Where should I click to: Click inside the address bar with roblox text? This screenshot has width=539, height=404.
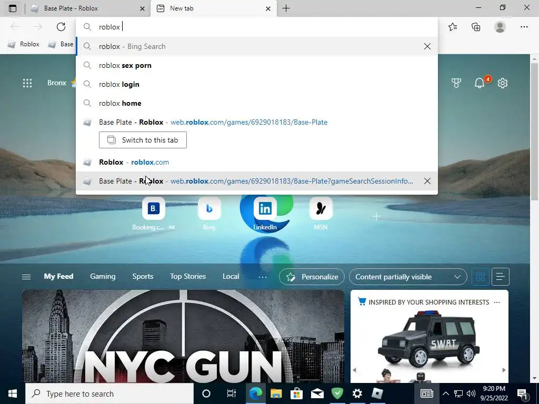click(x=256, y=27)
